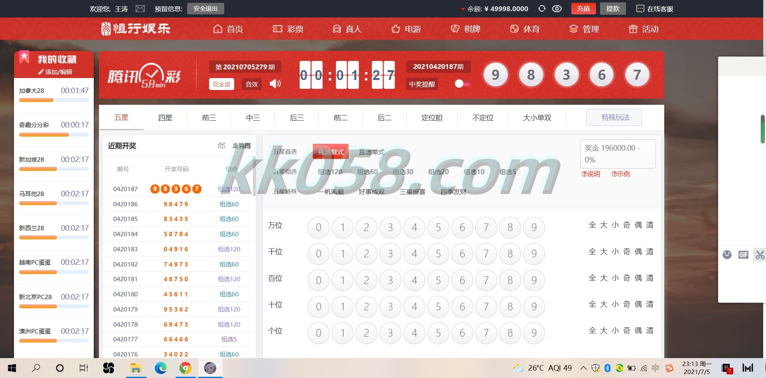Click the green side panel scrollbar
766x378 pixels.
pos(762,129)
